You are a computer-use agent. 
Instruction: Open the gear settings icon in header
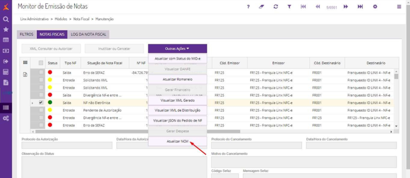pos(375,7)
